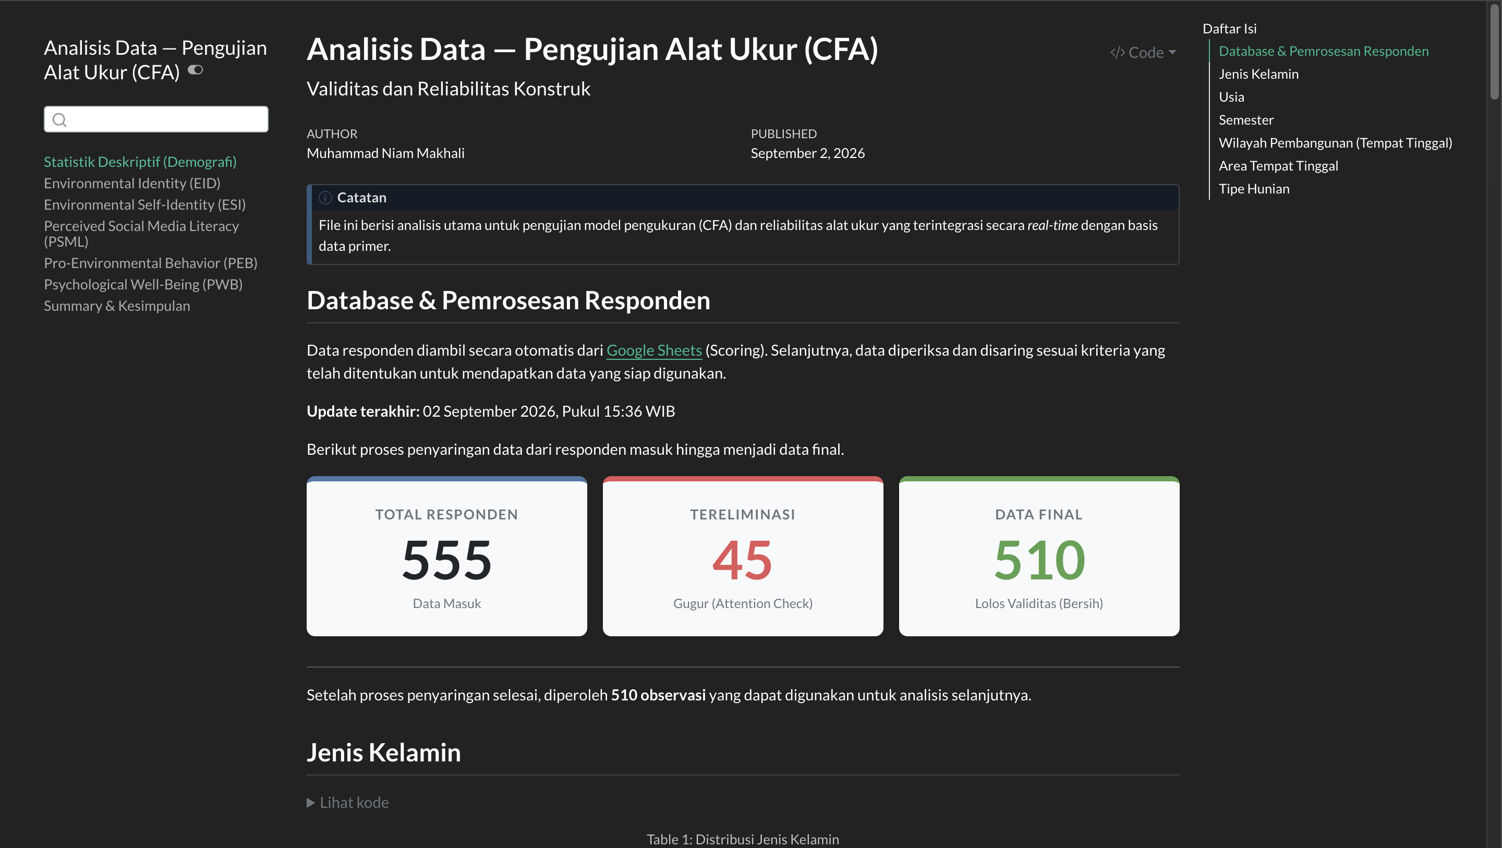This screenshot has height=848, width=1502.
Task: Jump to Tipe Hunian section
Action: tap(1254, 189)
